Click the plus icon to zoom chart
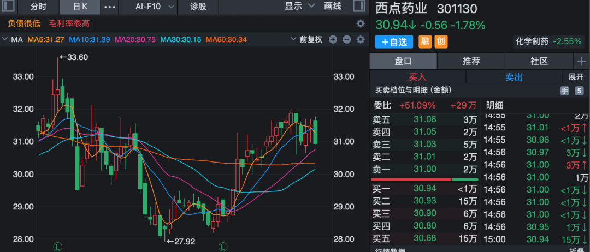 pyautogui.click(x=333, y=39)
